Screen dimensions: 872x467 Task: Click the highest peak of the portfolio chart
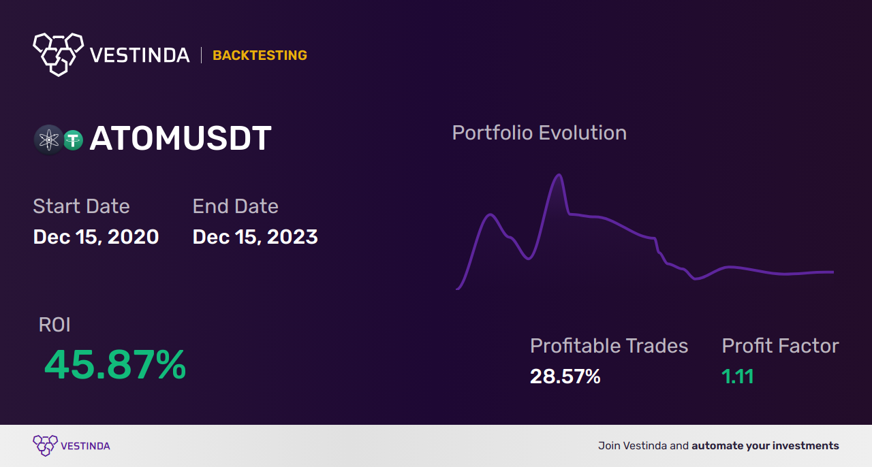tap(559, 176)
